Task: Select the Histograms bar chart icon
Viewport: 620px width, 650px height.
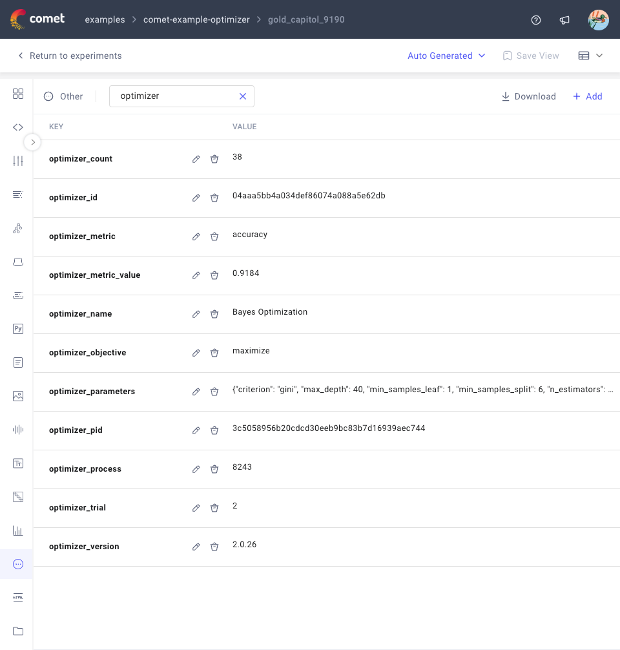Action: (x=18, y=530)
